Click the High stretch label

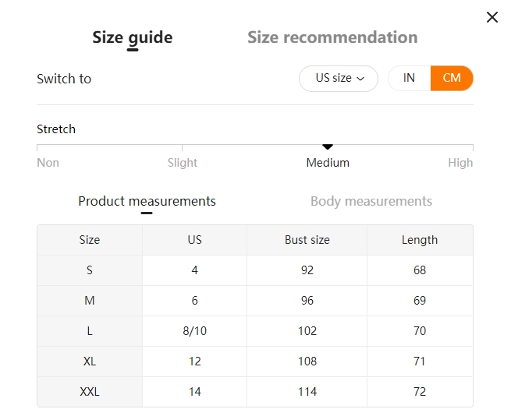point(460,163)
